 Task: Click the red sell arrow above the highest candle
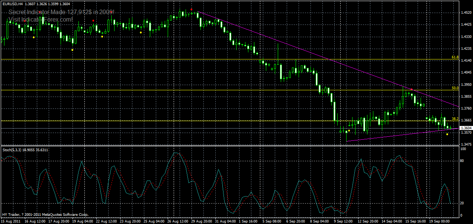[x=192, y=9]
